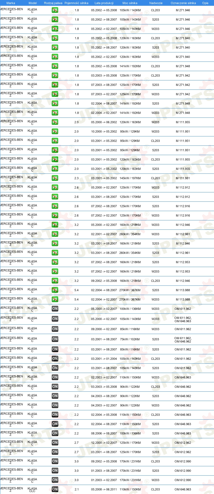Click the petrol icon in the S203 M 113.988 row
The height and width of the screenshot is (494, 214).
[x=55, y=290]
